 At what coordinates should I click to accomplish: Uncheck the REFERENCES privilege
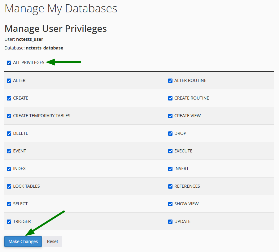pos(170,186)
